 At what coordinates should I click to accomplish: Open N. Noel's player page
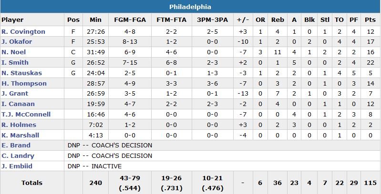(x=14, y=52)
